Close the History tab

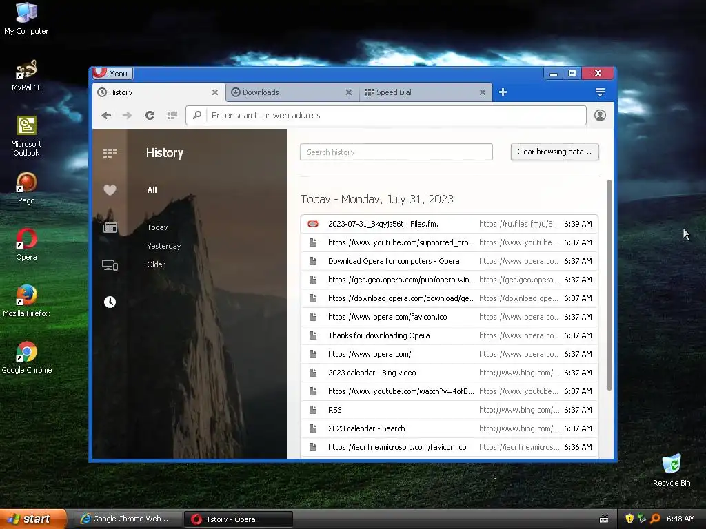coord(215,92)
